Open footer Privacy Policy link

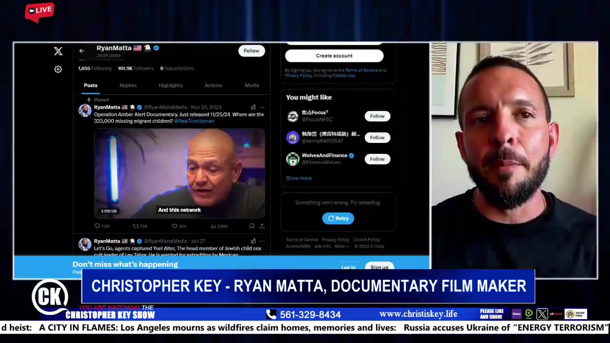335,240
